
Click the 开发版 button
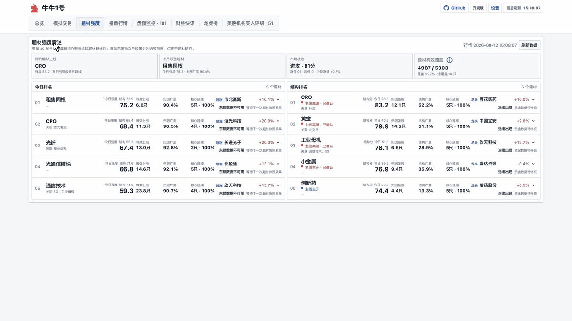(x=478, y=8)
